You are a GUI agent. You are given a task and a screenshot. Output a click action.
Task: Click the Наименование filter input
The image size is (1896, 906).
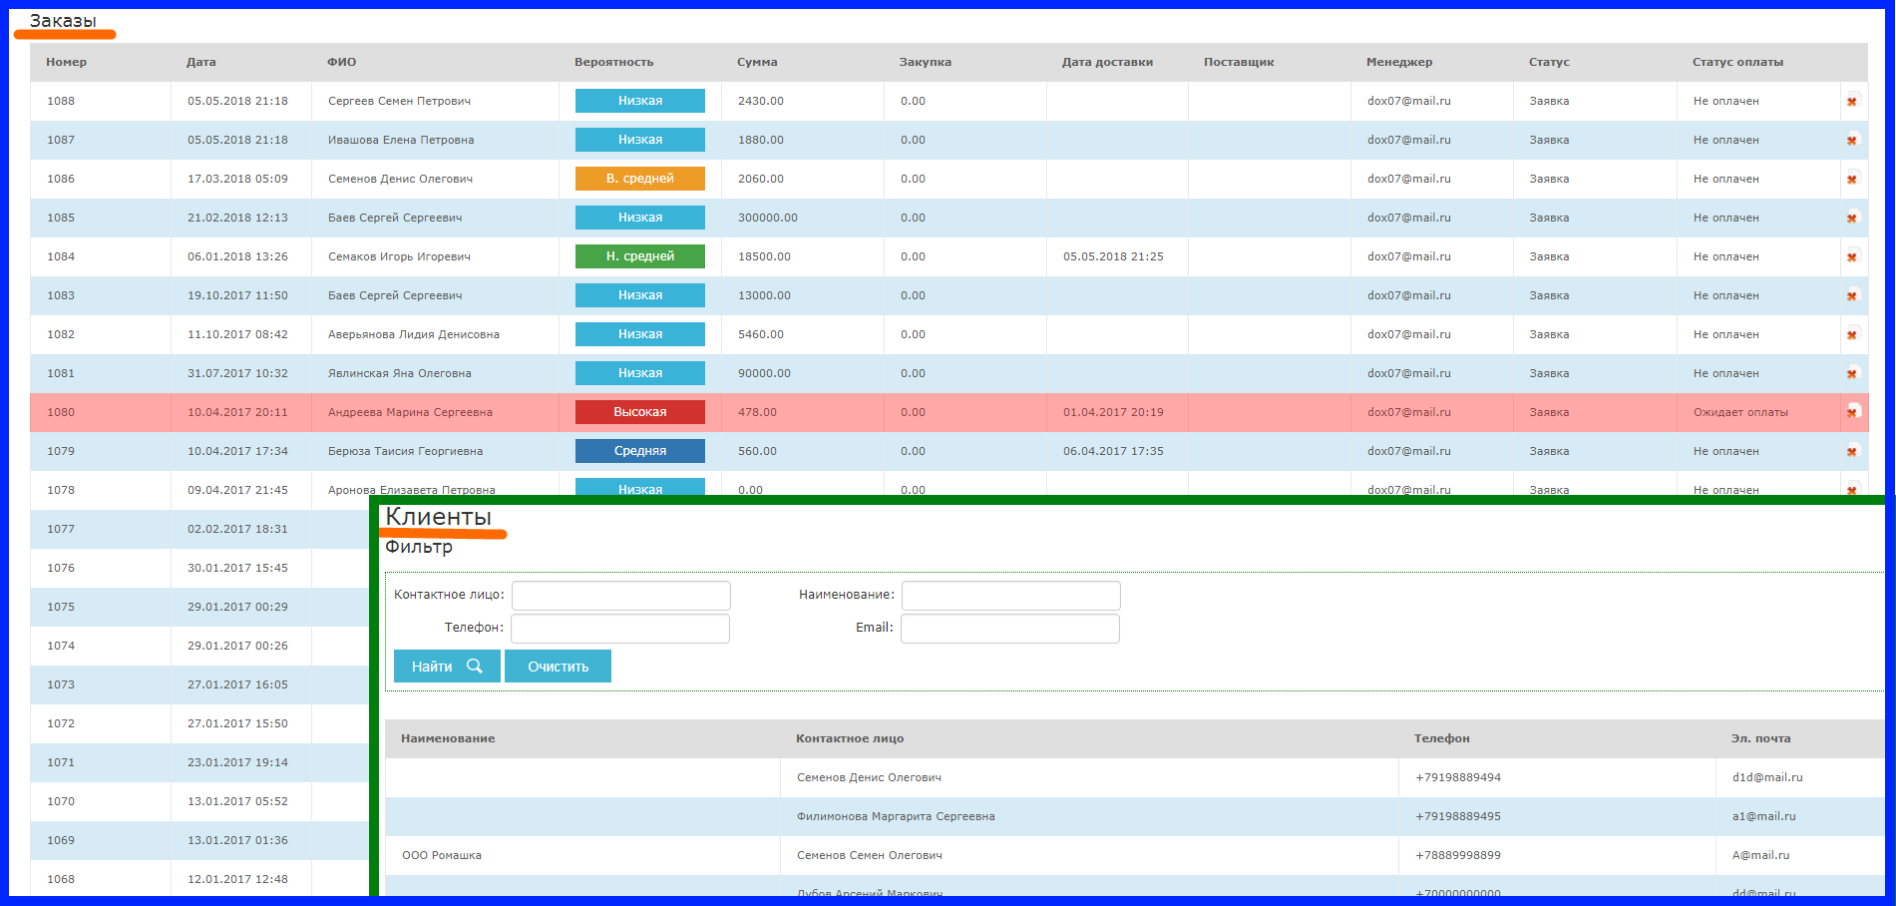1011,596
